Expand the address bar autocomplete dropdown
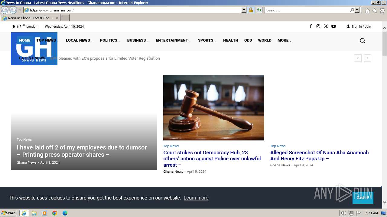The image size is (387, 217). point(244,10)
